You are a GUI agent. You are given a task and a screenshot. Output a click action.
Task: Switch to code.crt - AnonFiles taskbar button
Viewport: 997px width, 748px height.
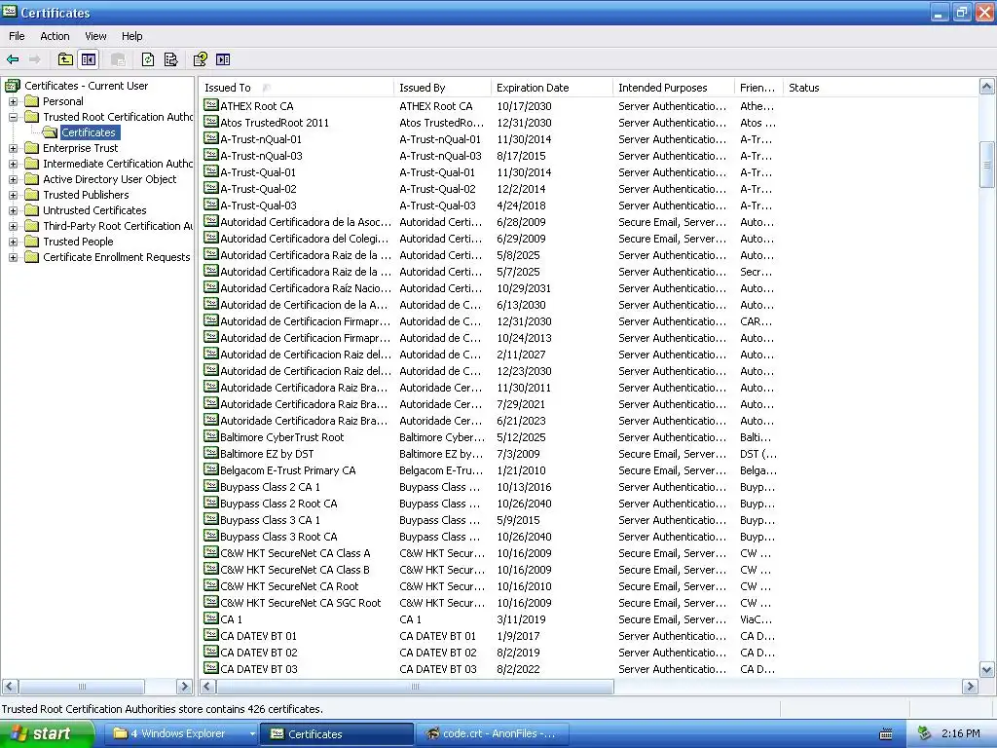click(492, 733)
